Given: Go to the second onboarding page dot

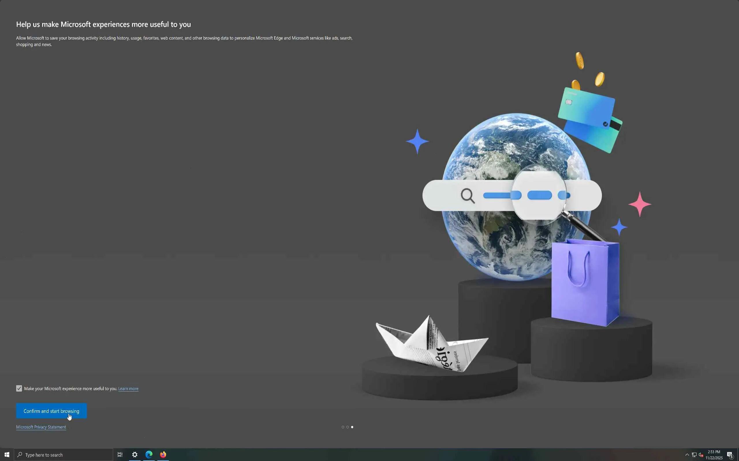Looking at the screenshot, I should coord(348,427).
